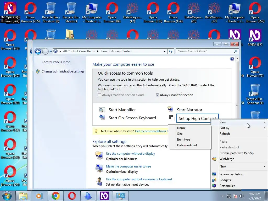Launch Start On-Screen Keyboard icon

tap(102, 118)
